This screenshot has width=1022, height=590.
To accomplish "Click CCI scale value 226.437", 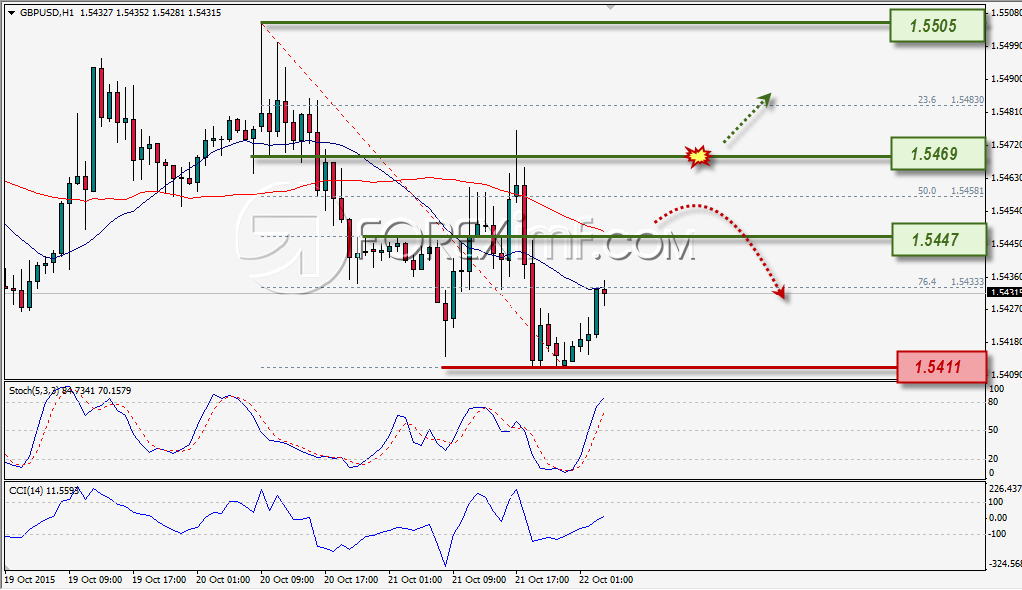I will (1005, 488).
